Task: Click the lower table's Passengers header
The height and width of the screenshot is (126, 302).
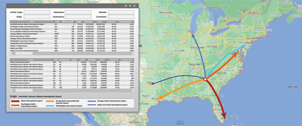Action: tap(92, 60)
